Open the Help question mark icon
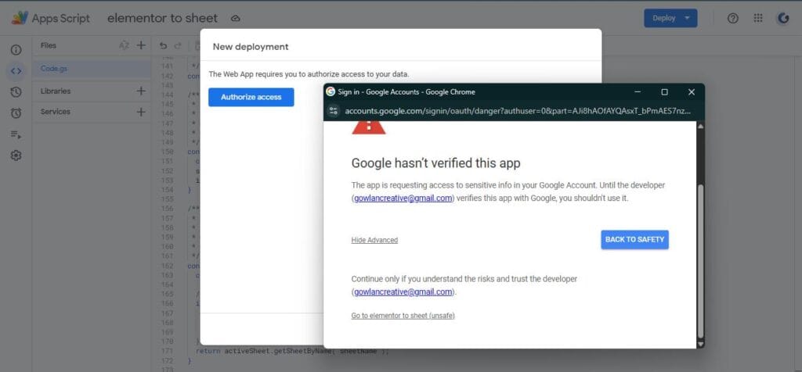Screen dimensions: 802x372 [x=733, y=18]
